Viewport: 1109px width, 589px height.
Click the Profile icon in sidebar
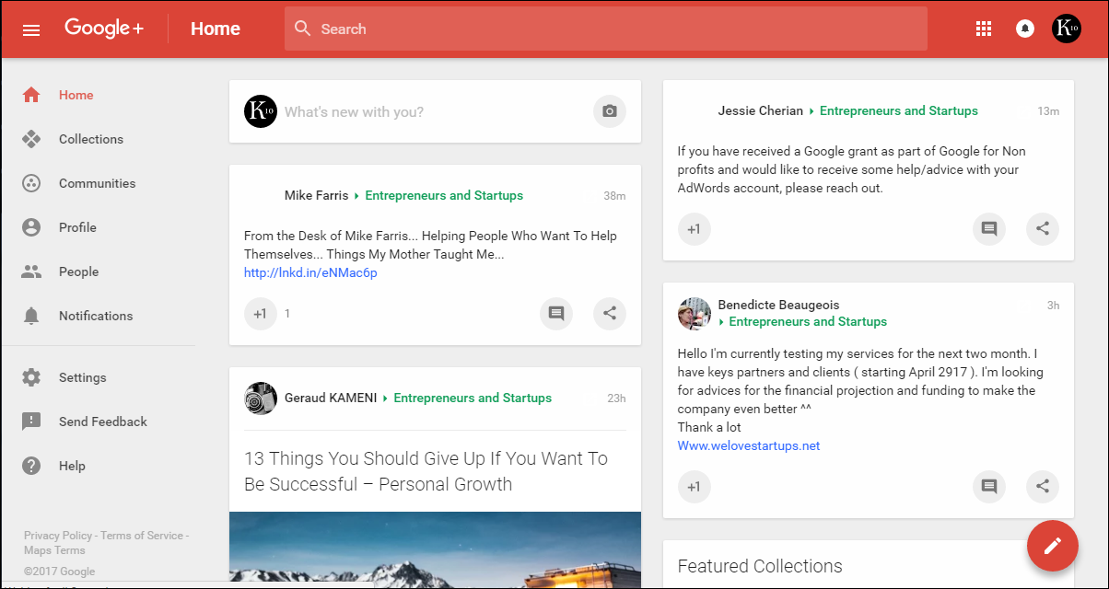(x=31, y=227)
